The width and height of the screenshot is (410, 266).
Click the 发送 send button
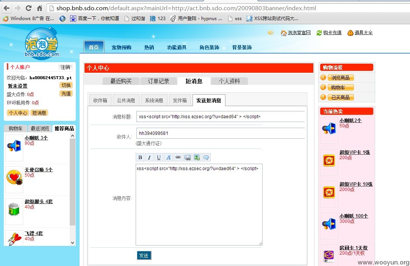tap(144, 255)
